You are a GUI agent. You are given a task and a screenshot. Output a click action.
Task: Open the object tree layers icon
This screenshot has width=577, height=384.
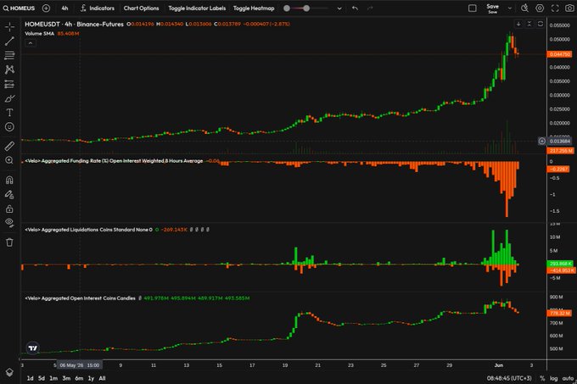pyautogui.click(x=9, y=372)
